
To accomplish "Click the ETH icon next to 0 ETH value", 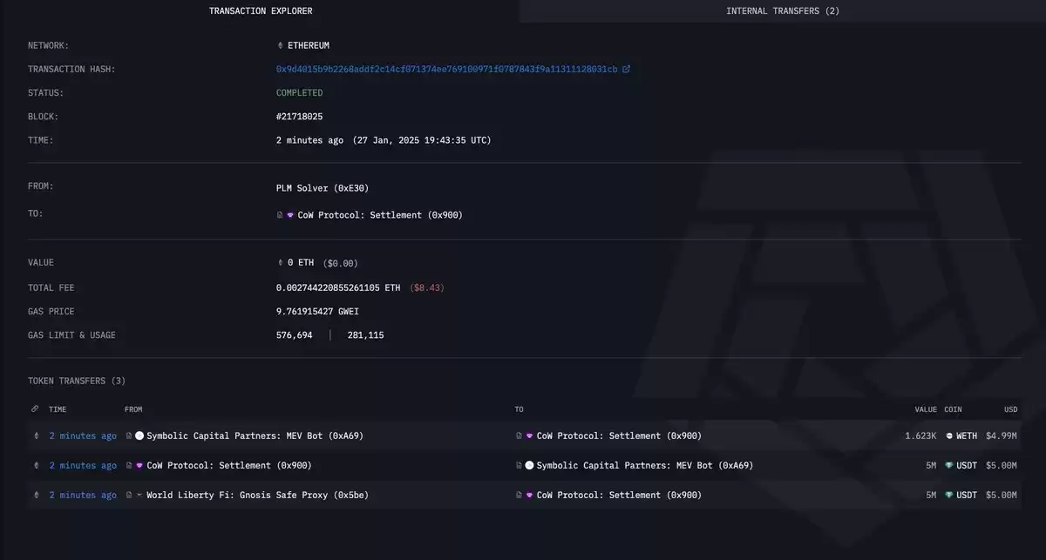I will 280,263.
